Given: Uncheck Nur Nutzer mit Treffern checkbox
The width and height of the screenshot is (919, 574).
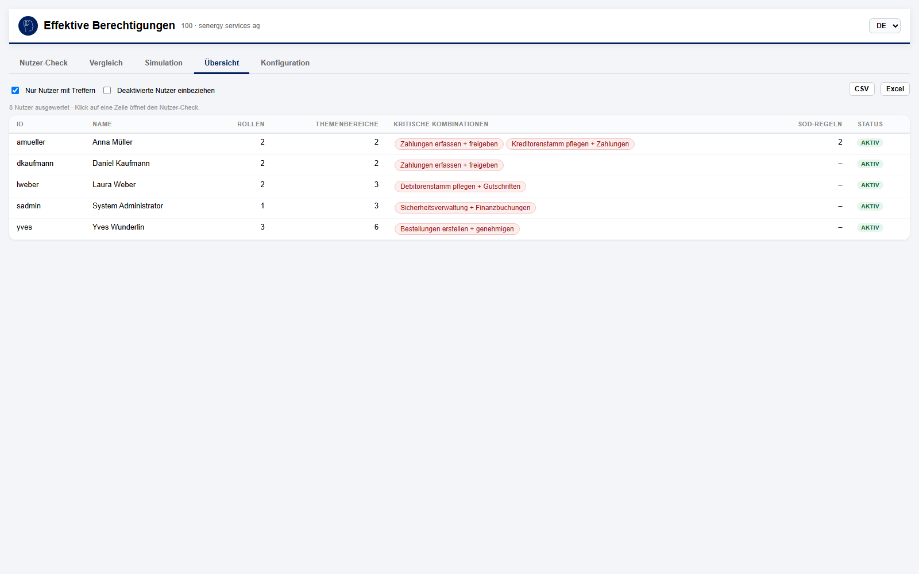Looking at the screenshot, I should coord(16,91).
